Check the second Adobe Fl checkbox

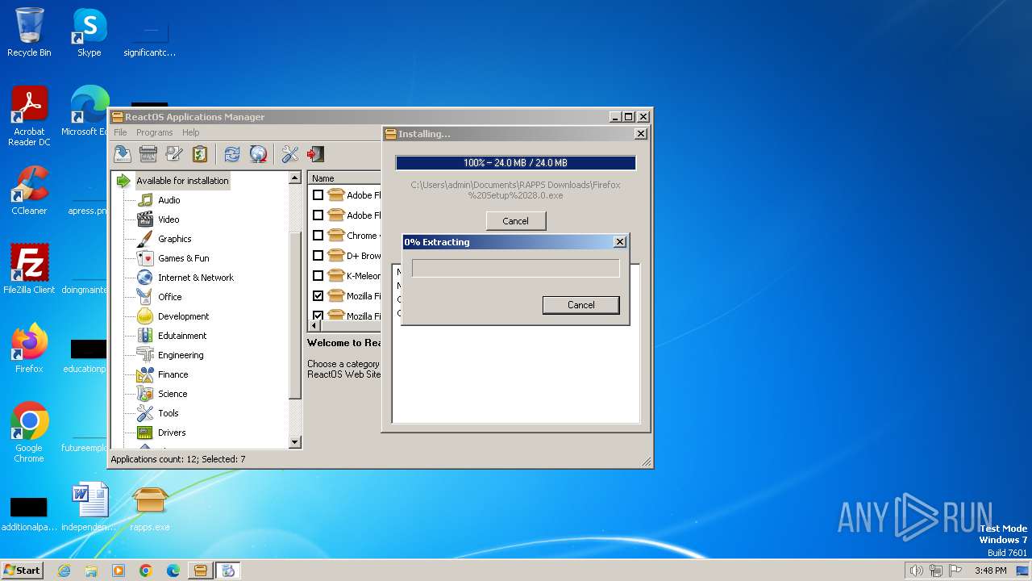point(318,215)
